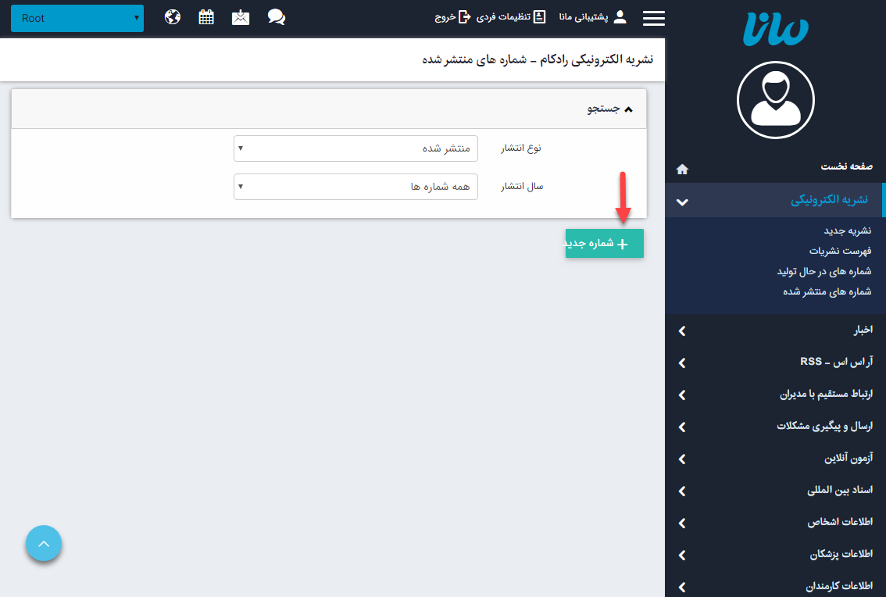This screenshot has width=886, height=597.
Task: Click the scroll-to-top round arrow button
Action: point(44,543)
